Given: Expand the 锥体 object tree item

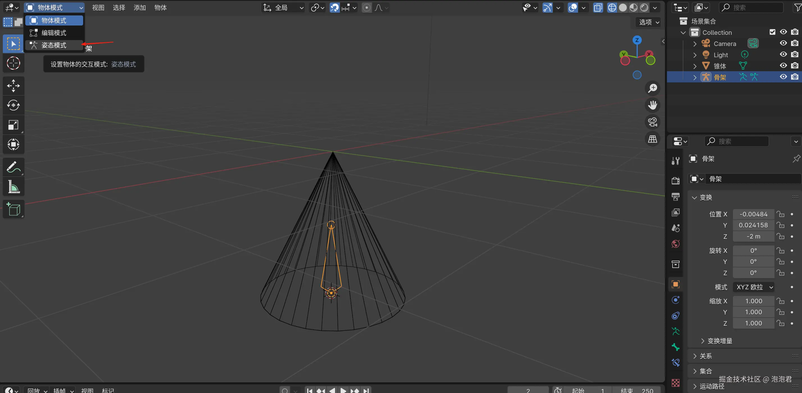Looking at the screenshot, I should point(695,66).
